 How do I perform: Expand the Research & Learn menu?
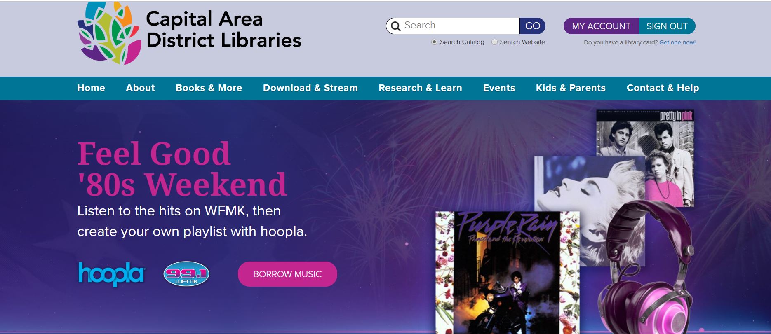[x=420, y=88]
